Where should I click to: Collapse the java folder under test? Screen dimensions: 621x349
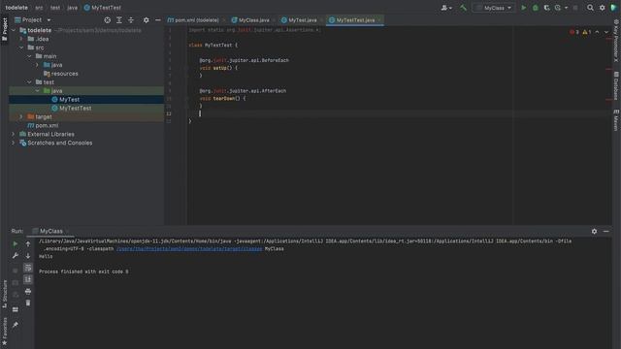click(x=37, y=91)
